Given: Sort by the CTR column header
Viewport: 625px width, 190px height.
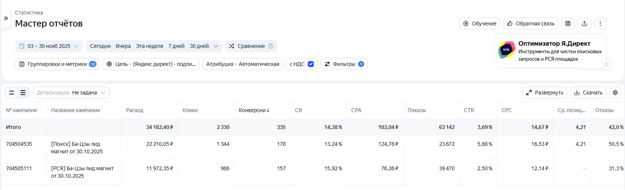Looking at the screenshot, I should pyautogui.click(x=469, y=110).
